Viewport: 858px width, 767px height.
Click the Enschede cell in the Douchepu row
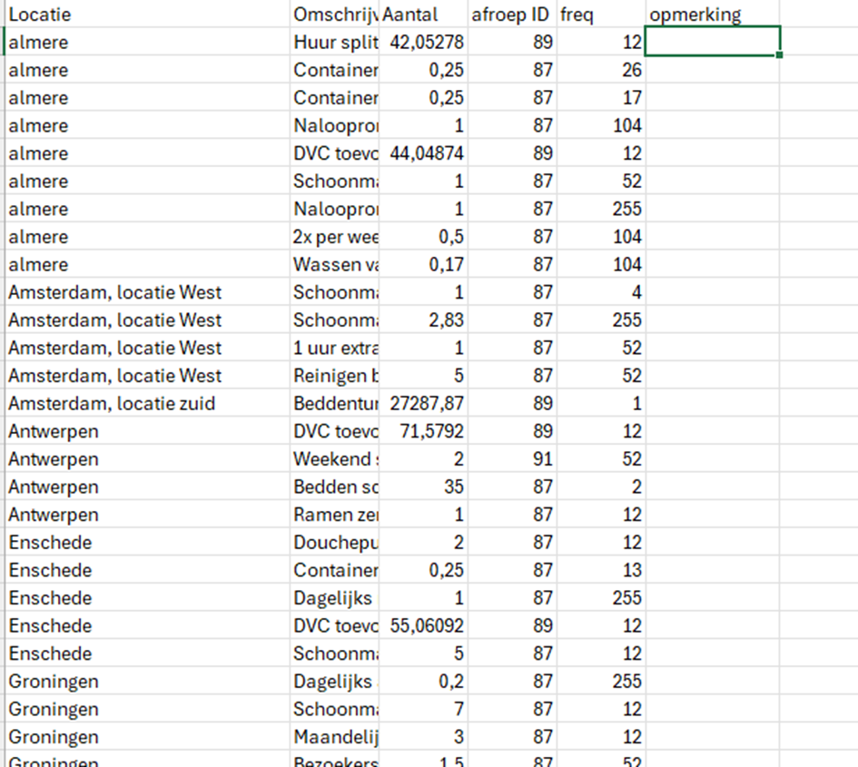coord(147,542)
